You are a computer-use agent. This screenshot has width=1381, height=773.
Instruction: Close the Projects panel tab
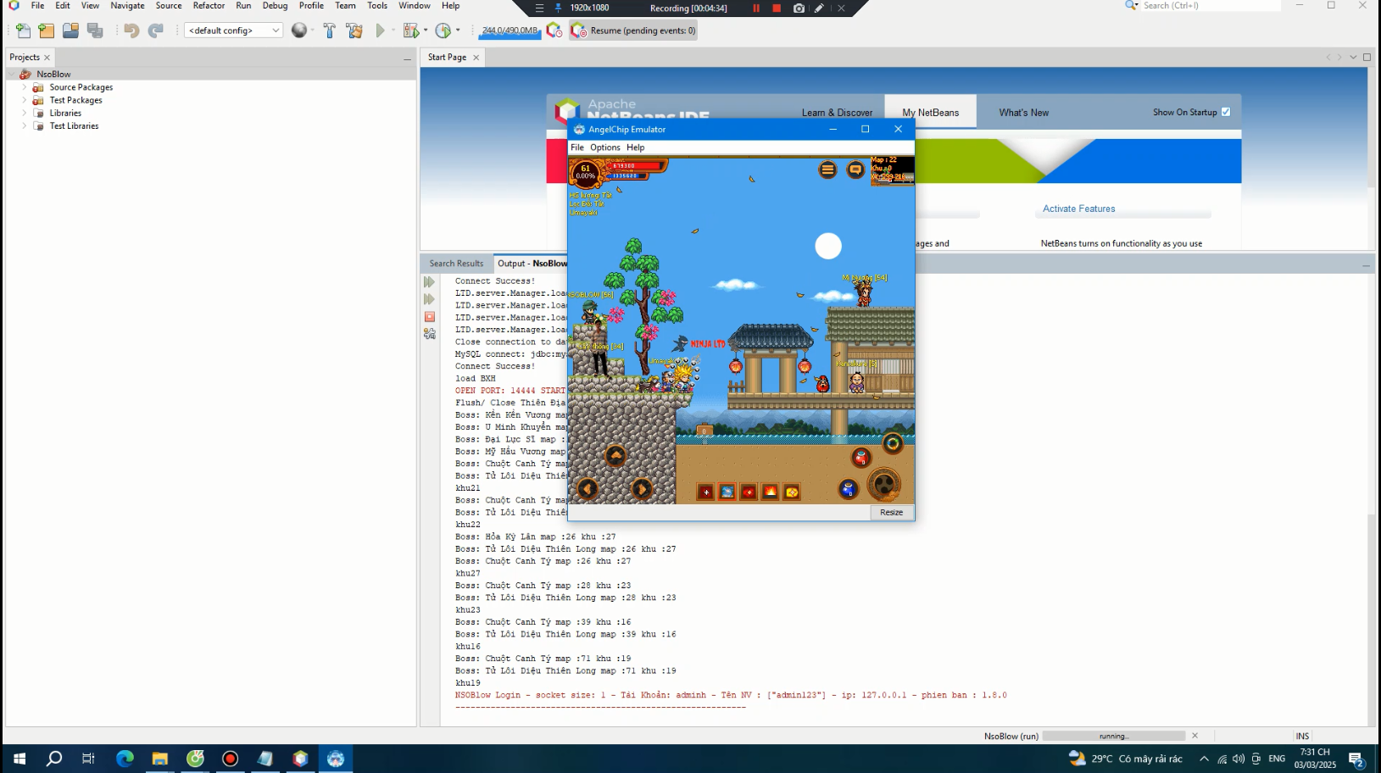click(47, 58)
